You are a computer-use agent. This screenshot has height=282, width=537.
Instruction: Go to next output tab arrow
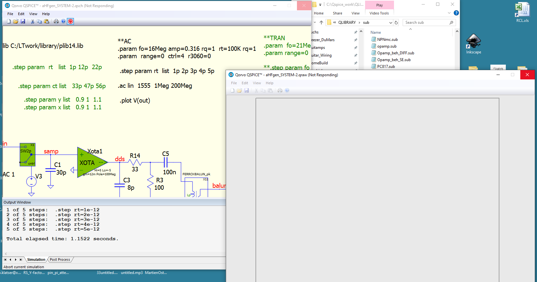16,259
